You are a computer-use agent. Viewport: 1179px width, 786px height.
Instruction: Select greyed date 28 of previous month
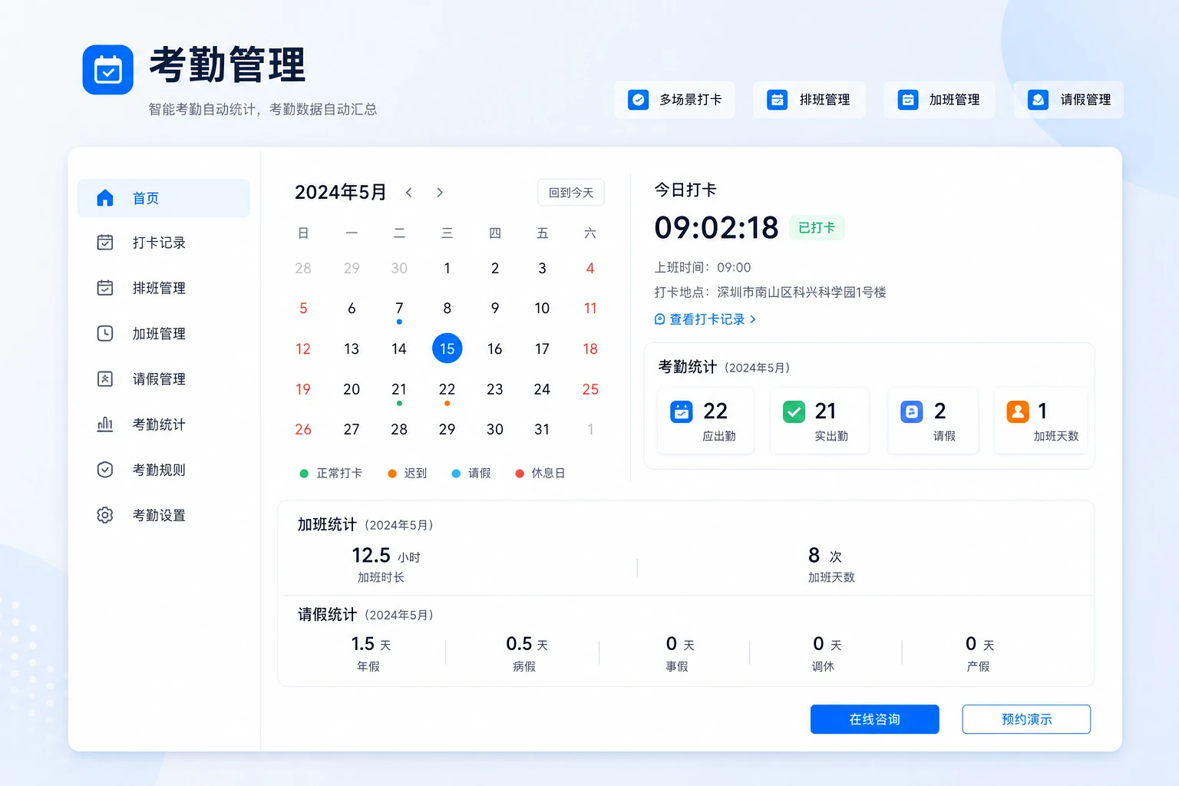tap(303, 269)
